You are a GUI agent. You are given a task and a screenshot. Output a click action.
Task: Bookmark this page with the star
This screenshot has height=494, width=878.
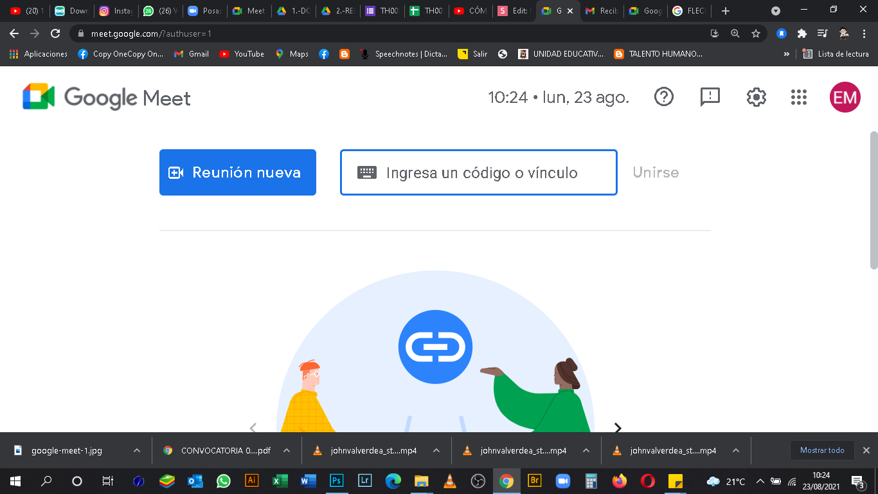pos(756,33)
